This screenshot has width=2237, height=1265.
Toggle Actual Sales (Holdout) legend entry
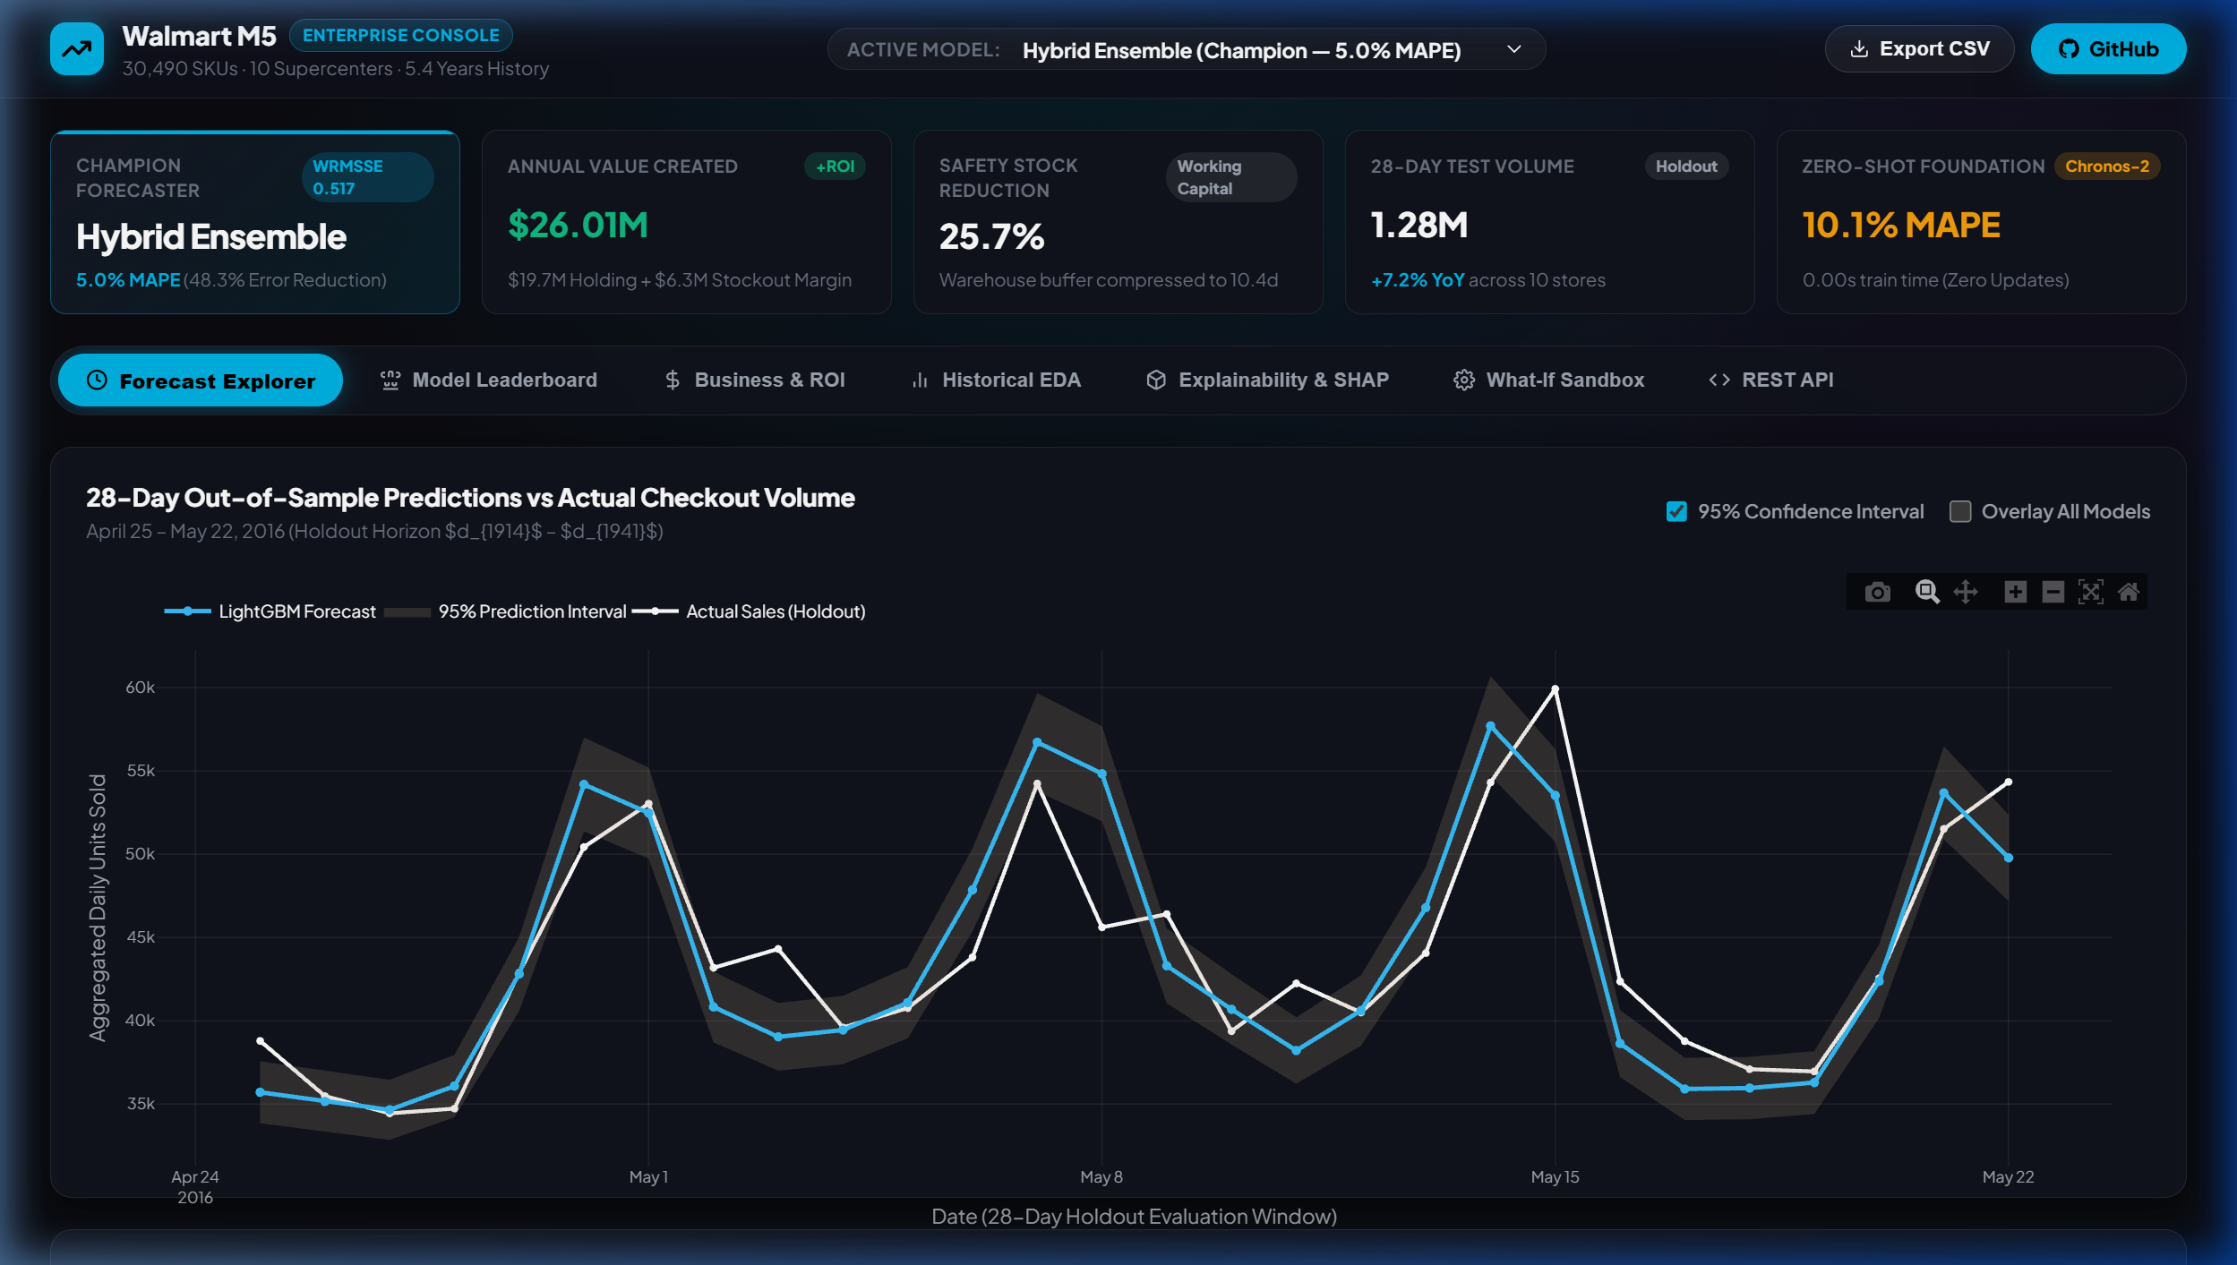749,611
